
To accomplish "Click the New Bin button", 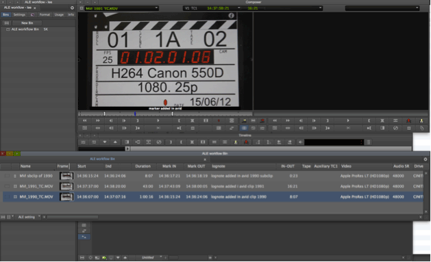I will click(27, 23).
